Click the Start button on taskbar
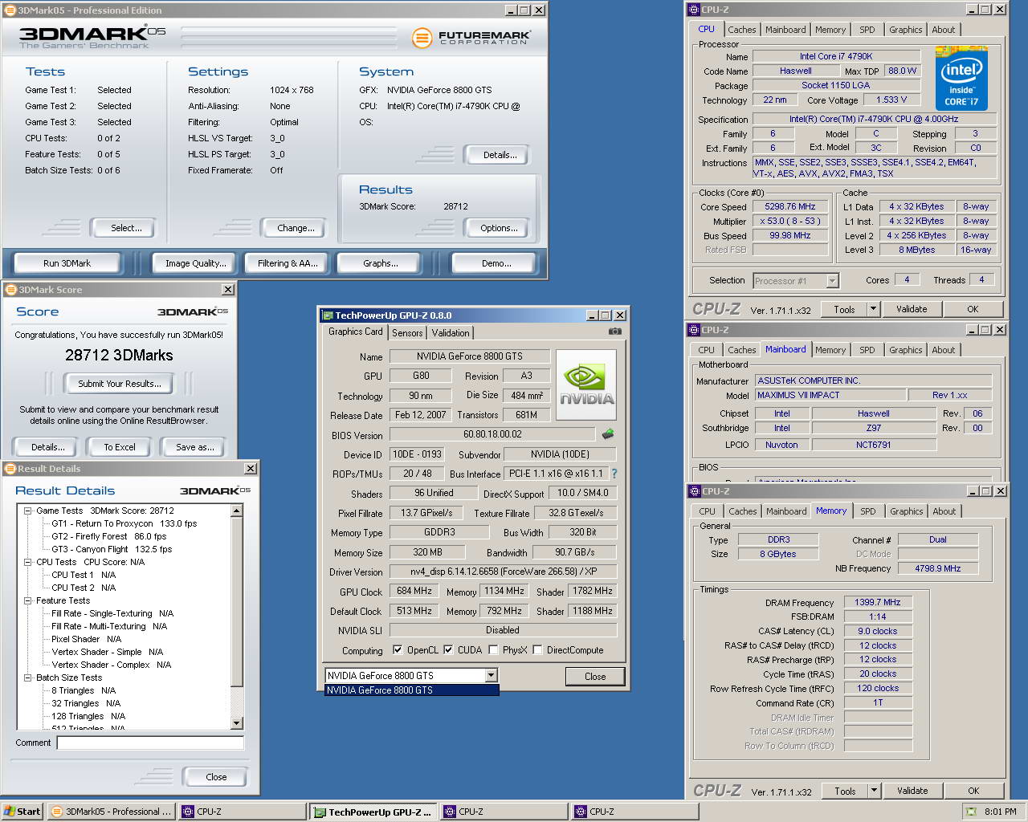The width and height of the screenshot is (1028, 822). (22, 812)
